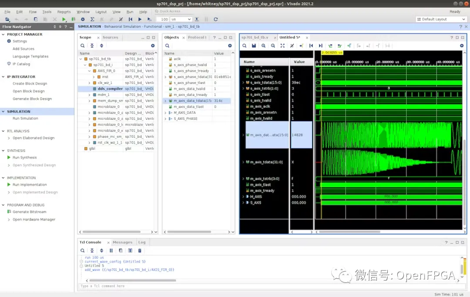470x297 pixels.
Task: Switch to the sp701_bd_tb.v tab
Action: click(x=255, y=37)
